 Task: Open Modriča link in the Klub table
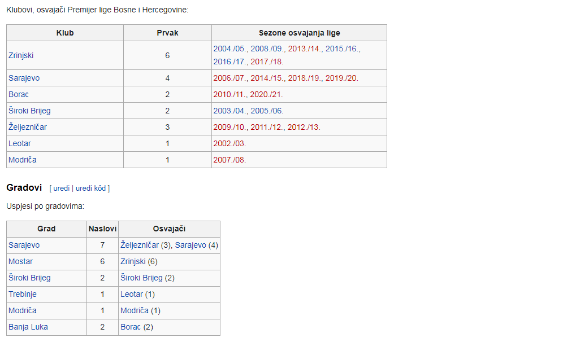[22, 160]
